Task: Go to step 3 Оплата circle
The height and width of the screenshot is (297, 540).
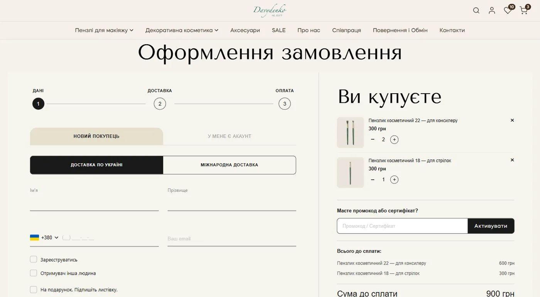Action: click(x=285, y=104)
